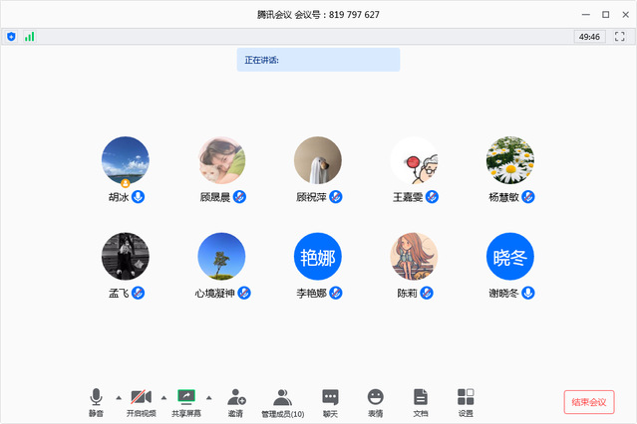This screenshot has height=424, width=637.
Task: Open the 文档 documents icon
Action: pyautogui.click(x=421, y=397)
